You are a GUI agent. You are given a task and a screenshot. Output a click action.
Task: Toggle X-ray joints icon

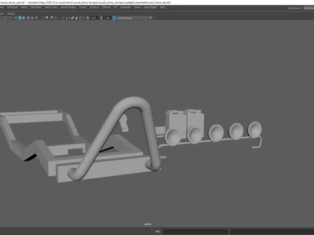[80, 18]
